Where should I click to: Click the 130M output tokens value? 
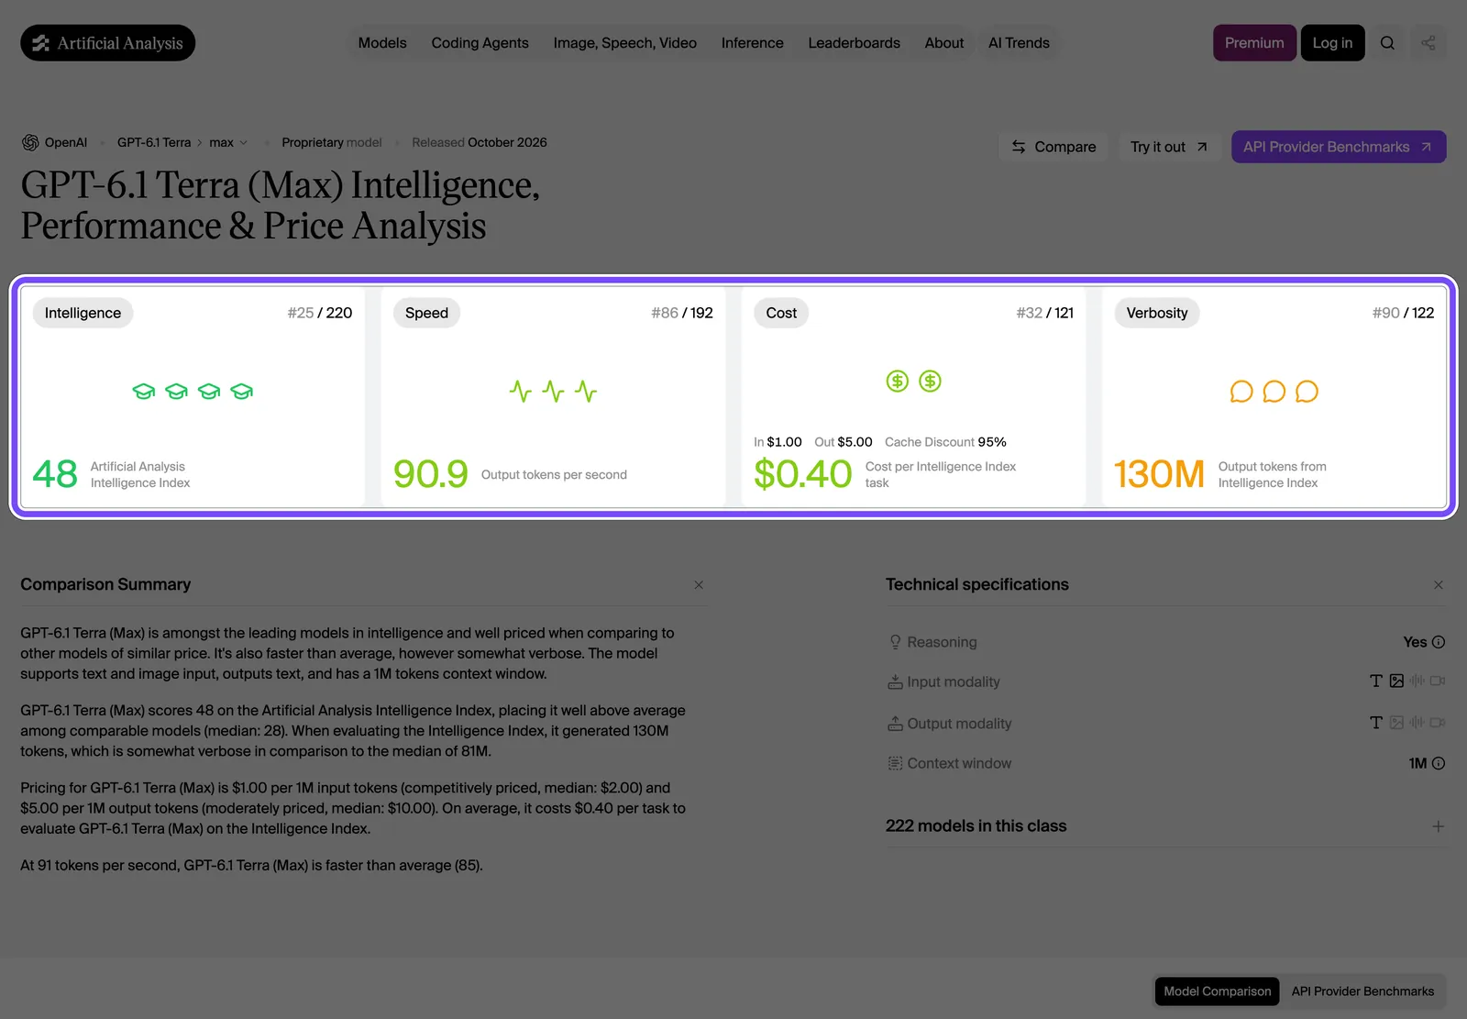pyautogui.click(x=1159, y=474)
